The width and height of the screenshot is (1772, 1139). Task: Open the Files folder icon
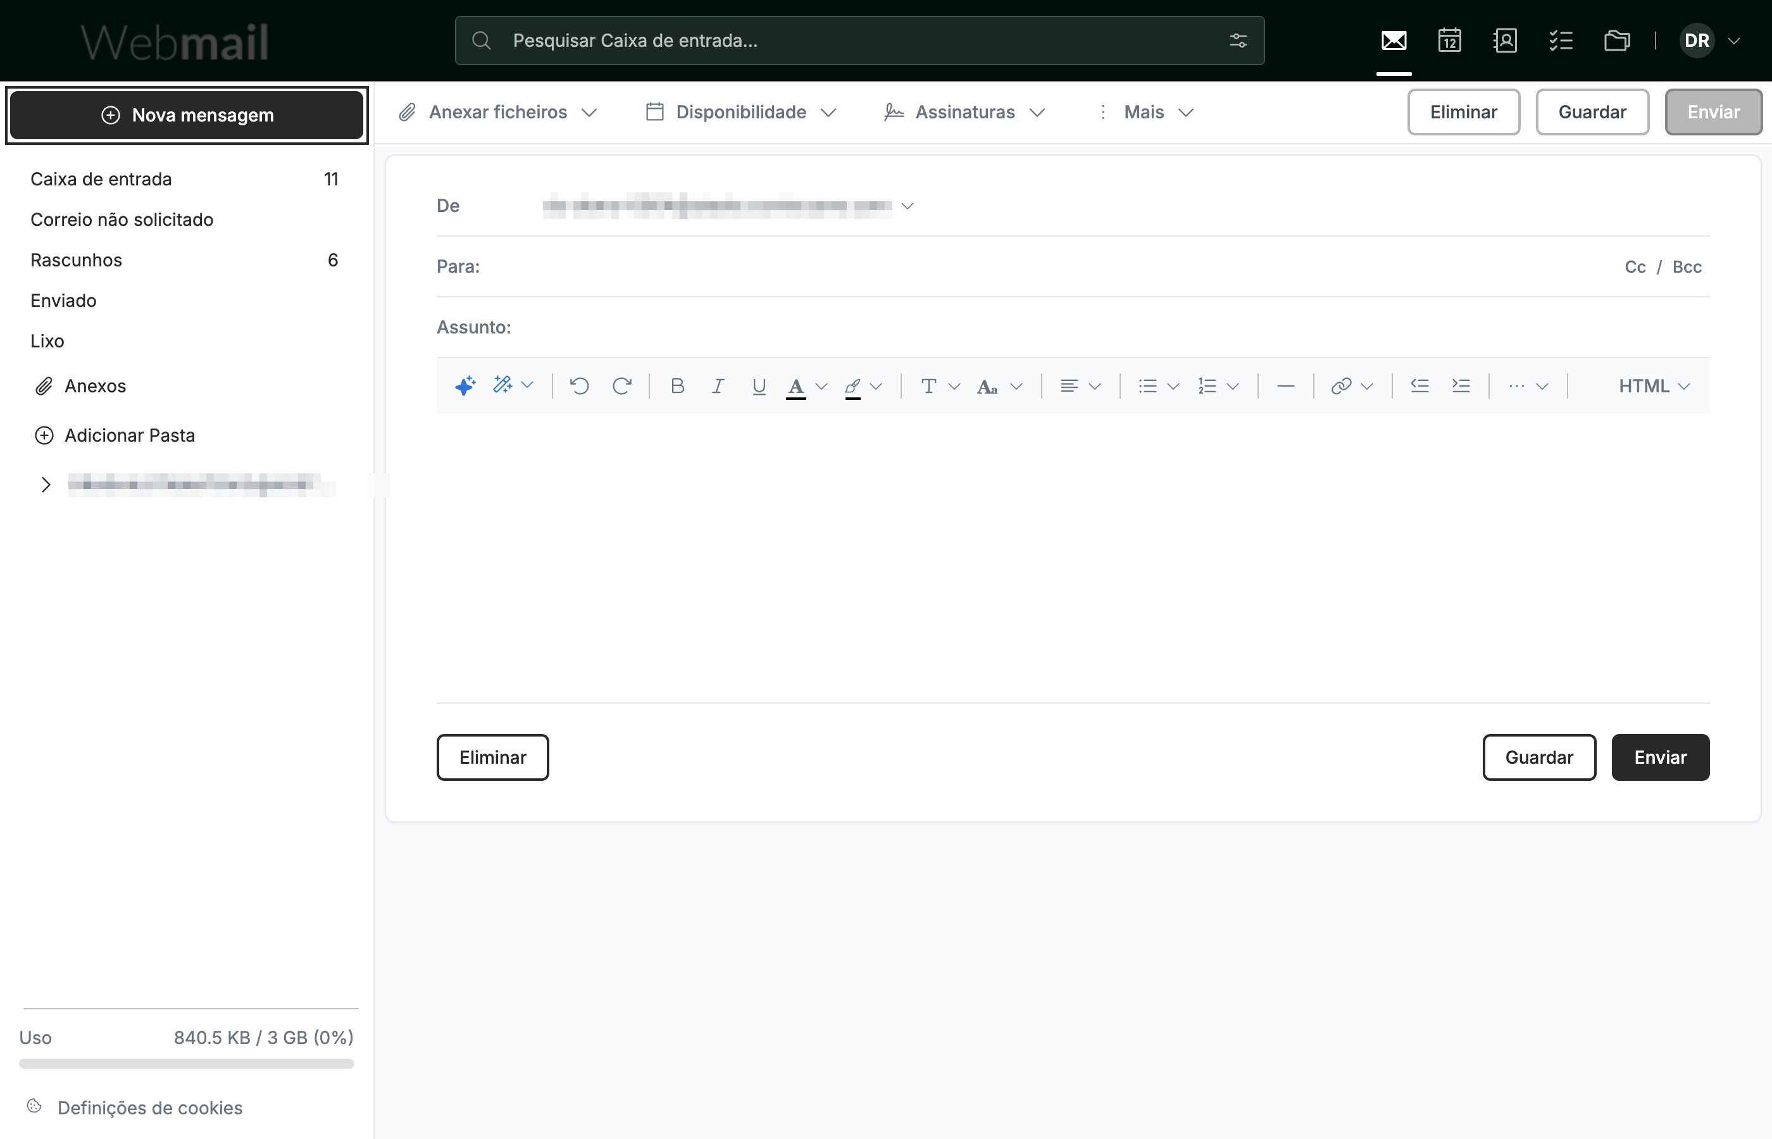click(x=1617, y=40)
